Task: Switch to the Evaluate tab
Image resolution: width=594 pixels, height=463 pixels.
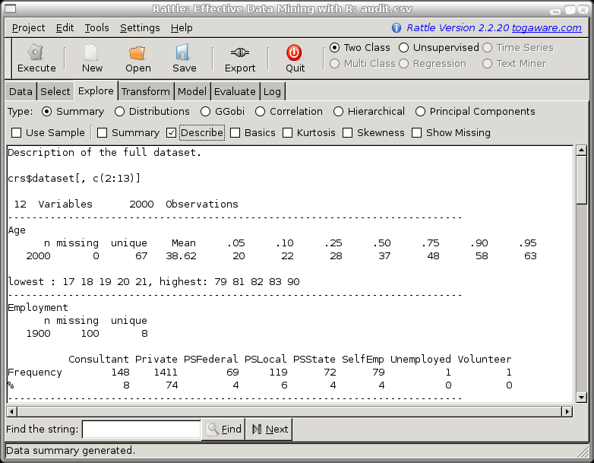Action: 235,91
